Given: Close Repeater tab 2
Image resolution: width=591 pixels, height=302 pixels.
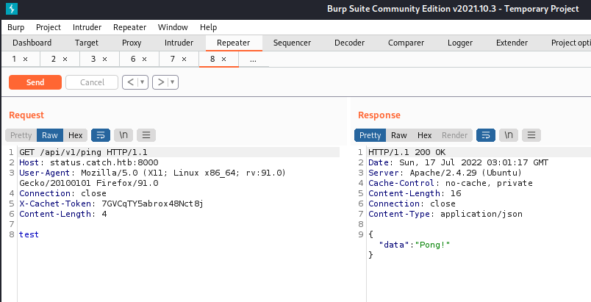Looking at the screenshot, I should pos(65,59).
